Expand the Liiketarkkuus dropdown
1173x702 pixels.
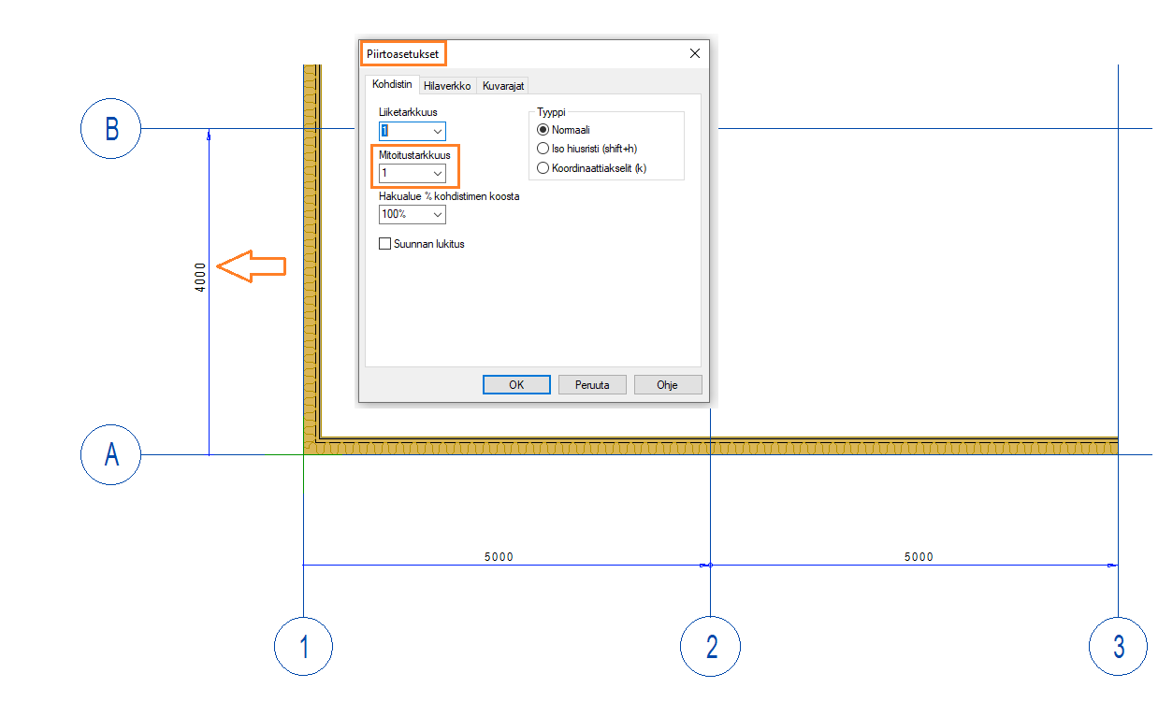coord(437,132)
